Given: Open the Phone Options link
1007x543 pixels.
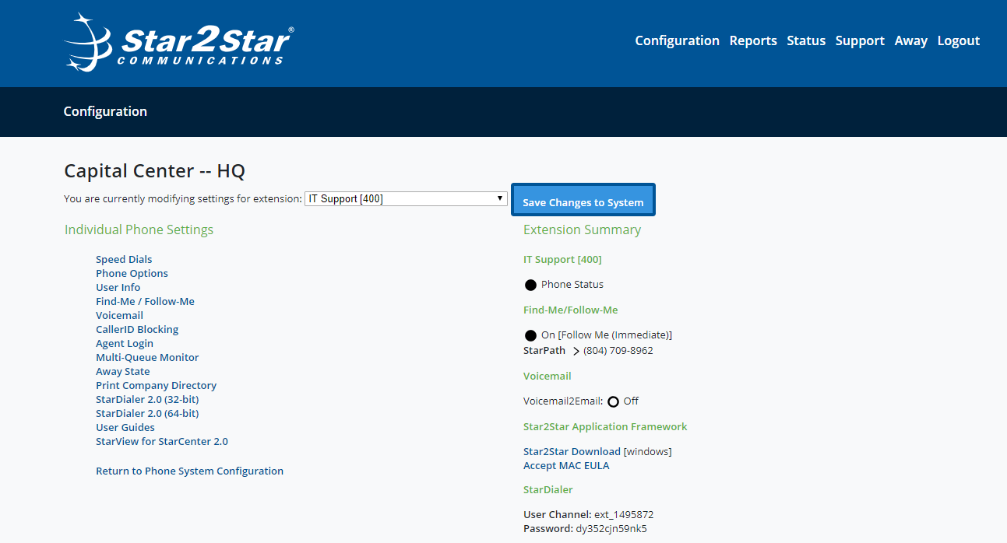Looking at the screenshot, I should pos(132,273).
